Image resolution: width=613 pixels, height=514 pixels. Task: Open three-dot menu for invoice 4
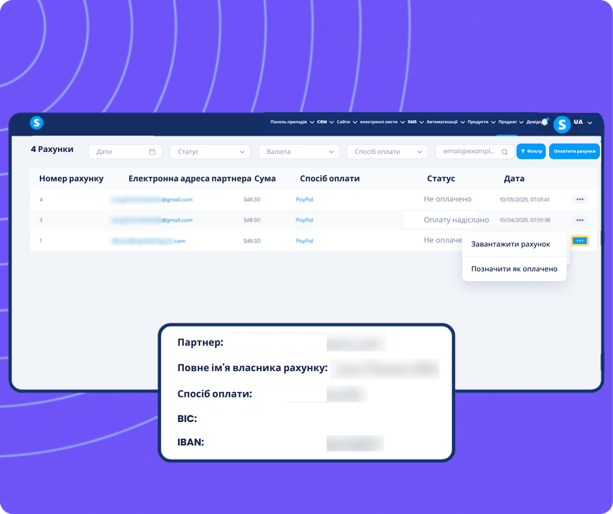(x=580, y=200)
